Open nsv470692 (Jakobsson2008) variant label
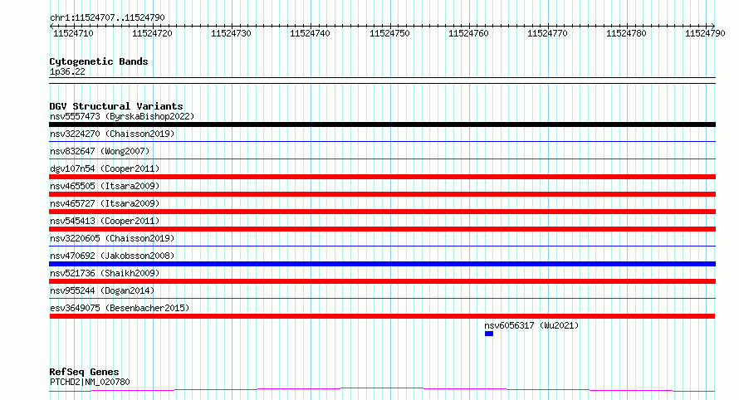Screen dimensions: 739x400 [x=112, y=256]
